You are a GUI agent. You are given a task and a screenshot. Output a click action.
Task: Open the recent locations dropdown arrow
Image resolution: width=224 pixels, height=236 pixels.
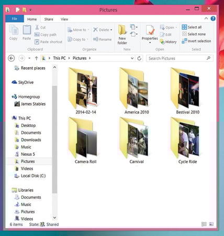click(29, 58)
